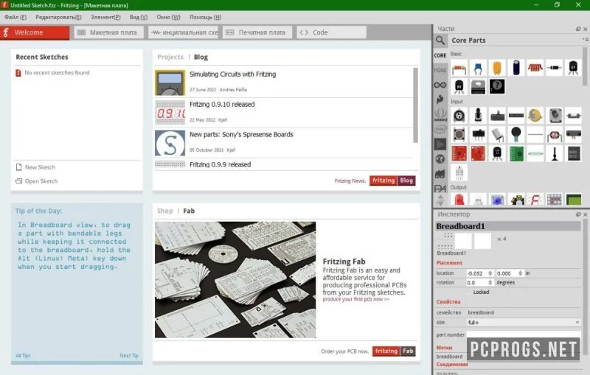Open Fritzing 0.9.10 released post
590x375 pixels.
222,105
